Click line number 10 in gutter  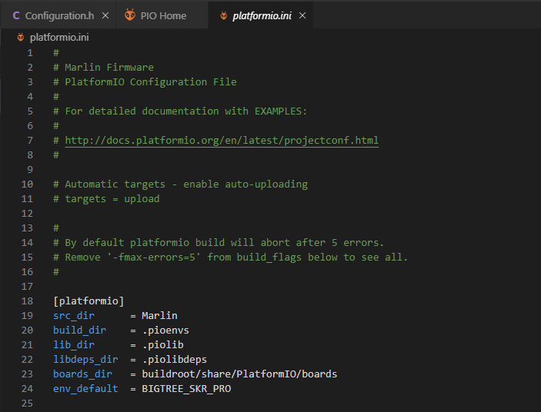point(27,184)
